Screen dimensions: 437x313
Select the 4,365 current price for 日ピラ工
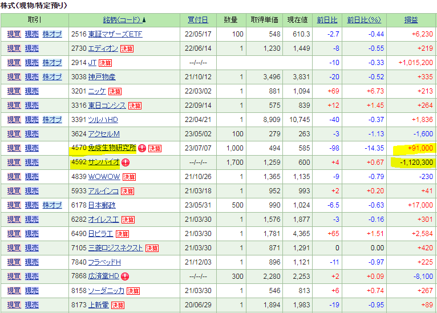click(x=301, y=234)
